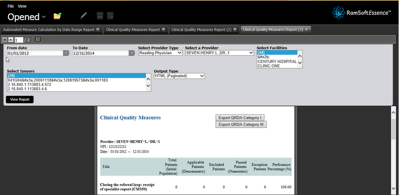This screenshot has width=399, height=195.
Task: Close the Automated Measure Calculation tab
Action: [x=98, y=30]
